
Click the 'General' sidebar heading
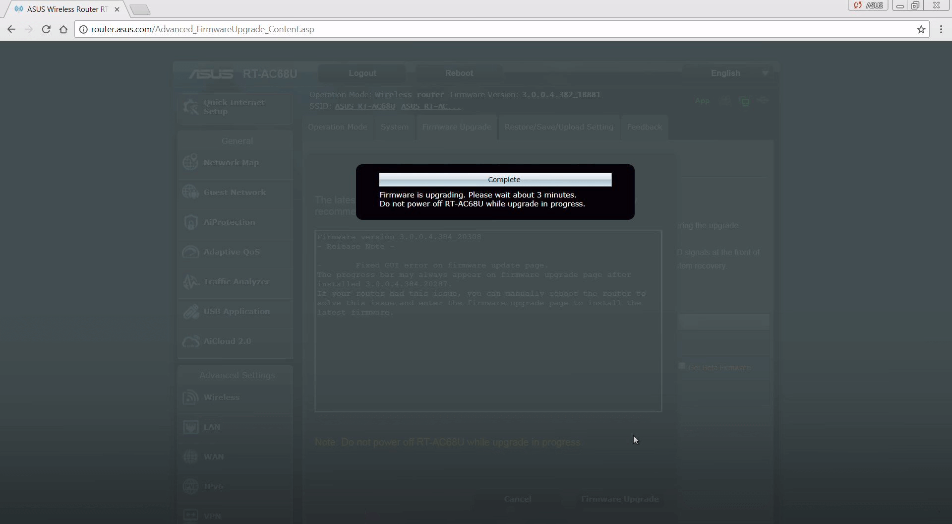point(237,141)
